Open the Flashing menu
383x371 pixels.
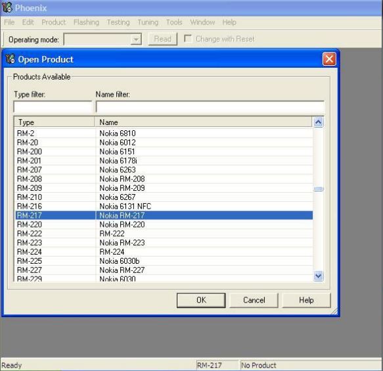click(87, 22)
